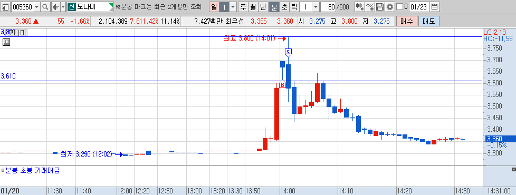The image size is (516, 195).
Task: Toggle the panel layout icon at top-left
Action: point(6,6)
